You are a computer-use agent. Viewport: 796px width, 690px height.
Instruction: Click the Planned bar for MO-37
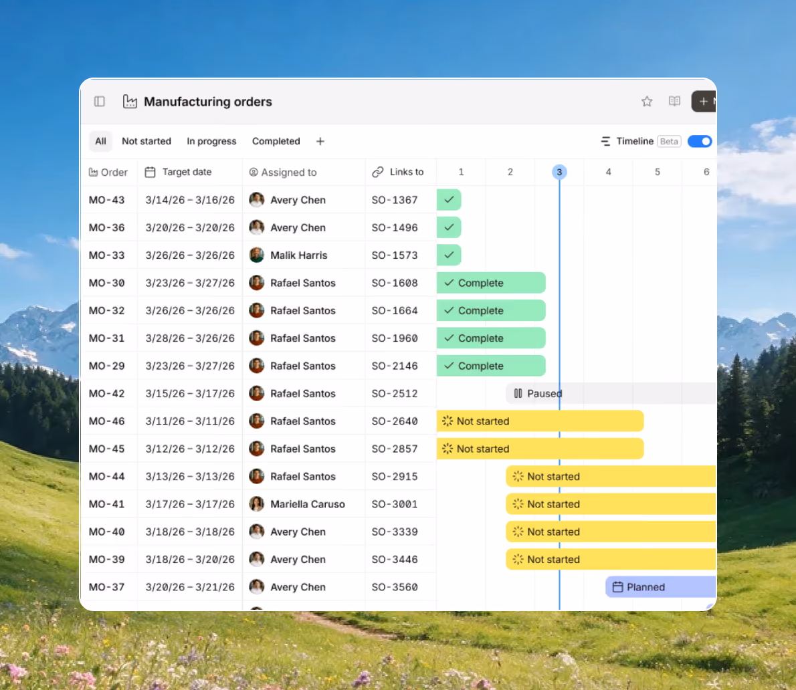(x=660, y=587)
